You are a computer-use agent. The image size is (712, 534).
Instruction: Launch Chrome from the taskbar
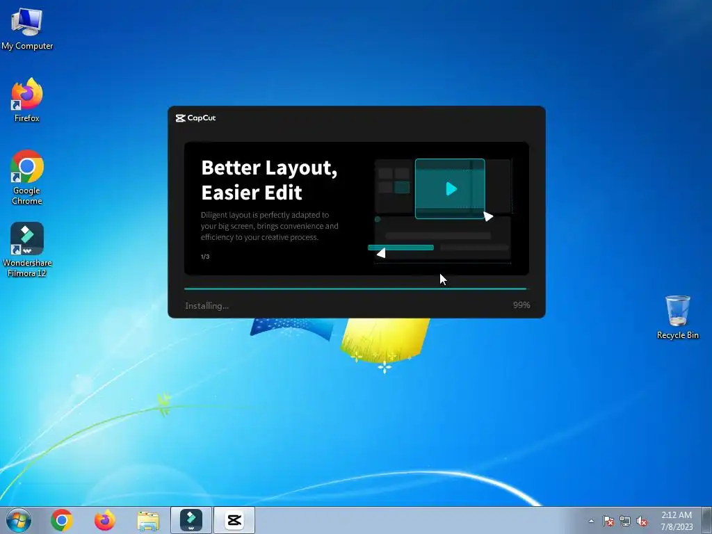(62, 520)
